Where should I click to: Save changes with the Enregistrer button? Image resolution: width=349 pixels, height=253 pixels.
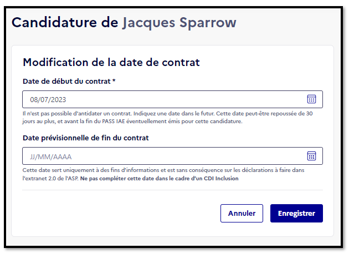296,213
